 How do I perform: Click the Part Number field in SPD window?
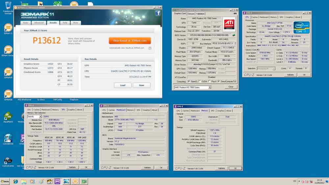tap(54, 129)
